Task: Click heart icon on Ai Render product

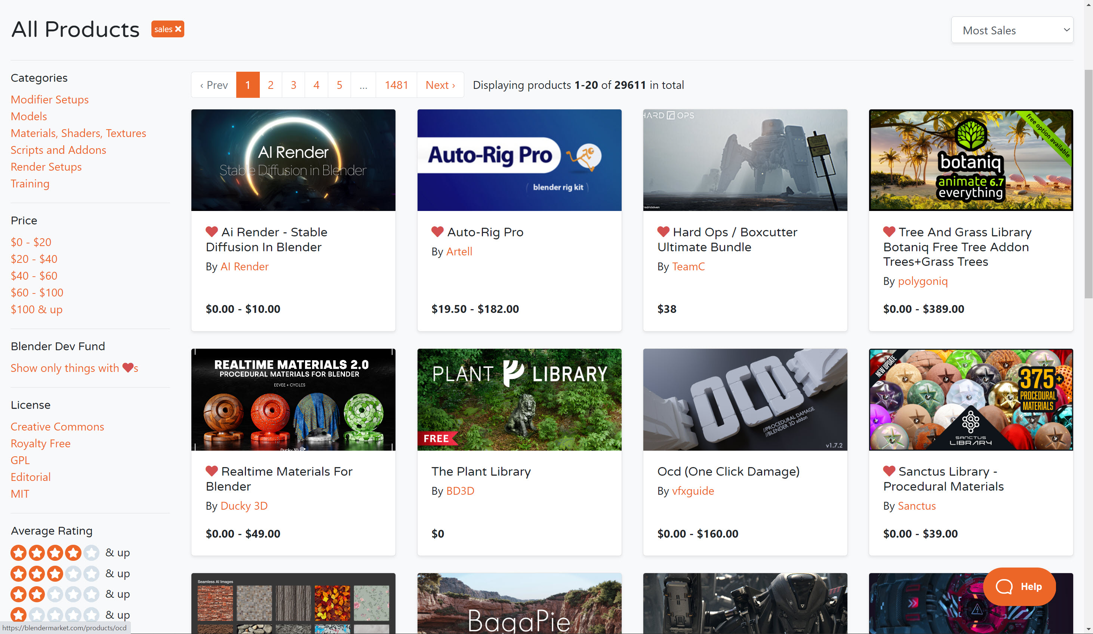Action: click(211, 232)
